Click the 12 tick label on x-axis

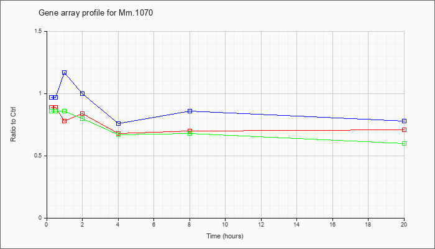pyautogui.click(x=261, y=224)
